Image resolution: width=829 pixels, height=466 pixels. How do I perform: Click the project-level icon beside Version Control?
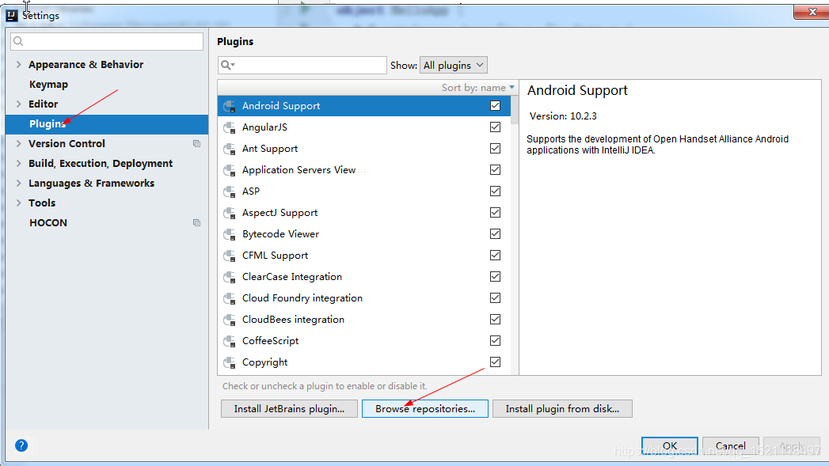coord(196,144)
